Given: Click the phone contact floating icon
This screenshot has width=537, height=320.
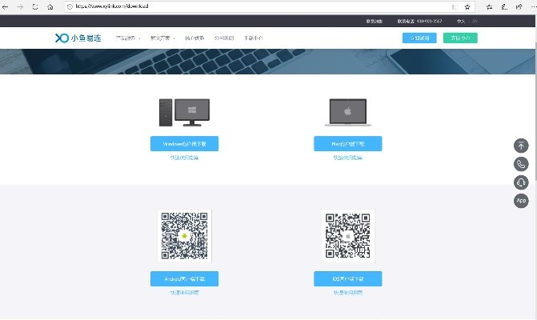Looking at the screenshot, I should click(x=521, y=164).
